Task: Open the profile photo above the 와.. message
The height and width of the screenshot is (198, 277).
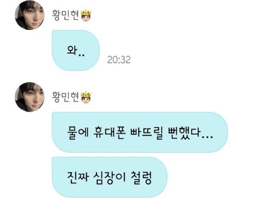Action: (x=30, y=15)
